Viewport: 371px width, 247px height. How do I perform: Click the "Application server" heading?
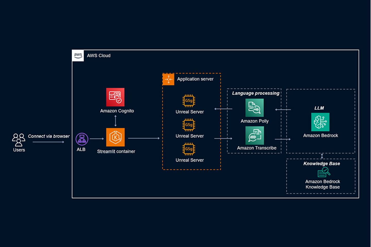[195, 79]
